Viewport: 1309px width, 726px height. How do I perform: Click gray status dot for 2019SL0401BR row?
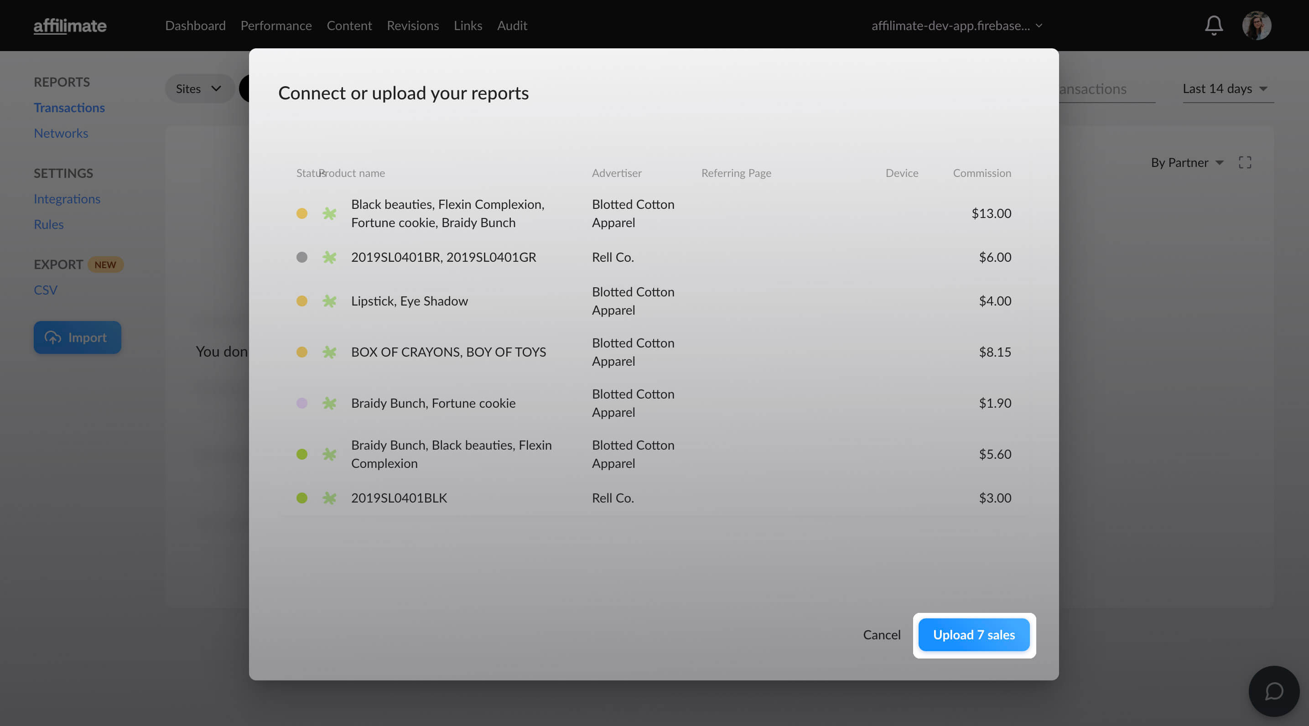302,257
